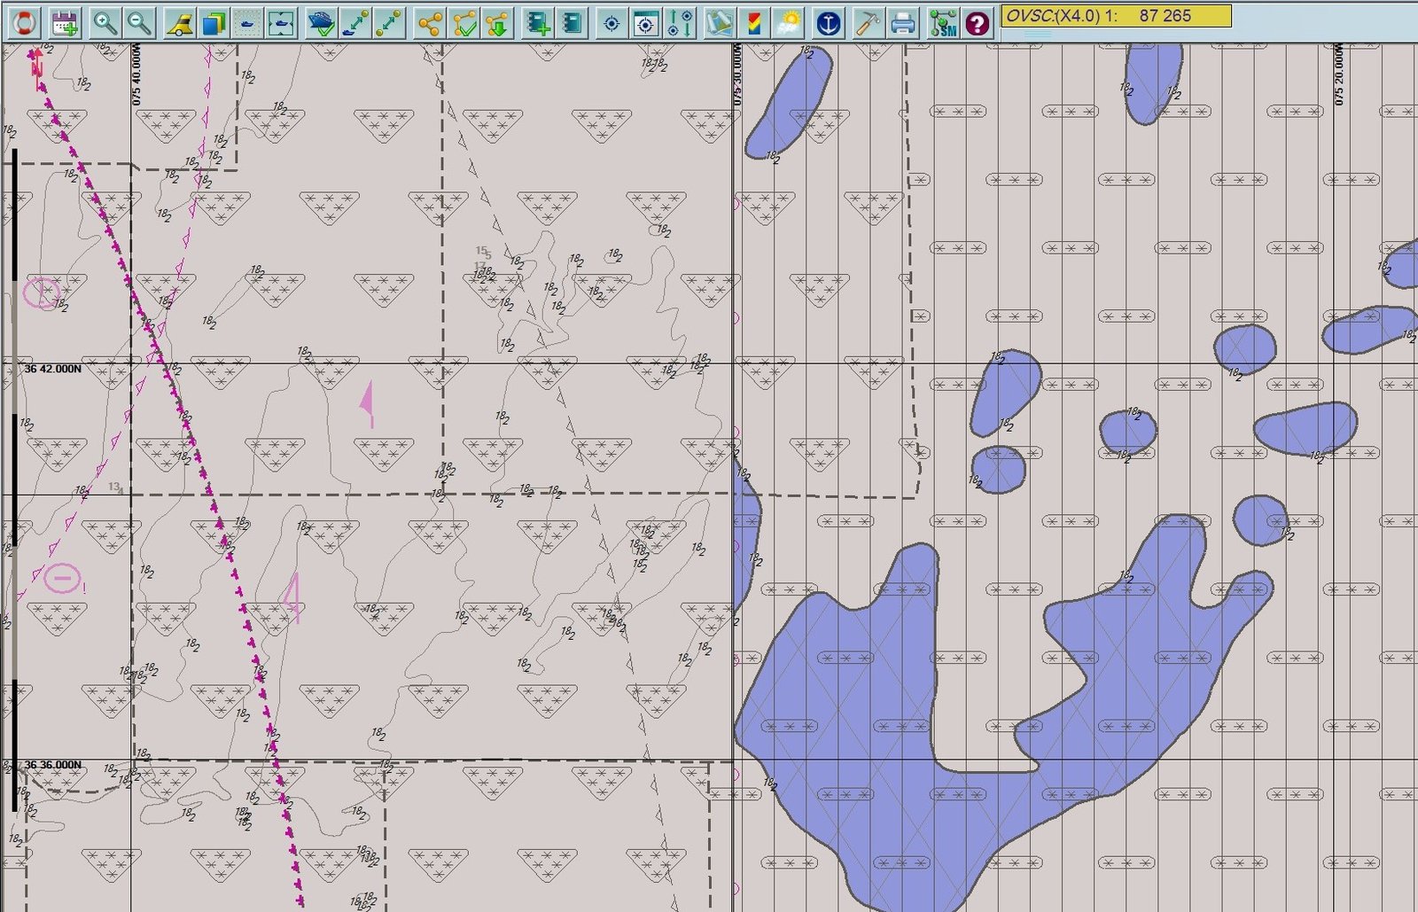Print the chart using printer icon
Image resolution: width=1418 pixels, height=912 pixels.
click(x=902, y=23)
